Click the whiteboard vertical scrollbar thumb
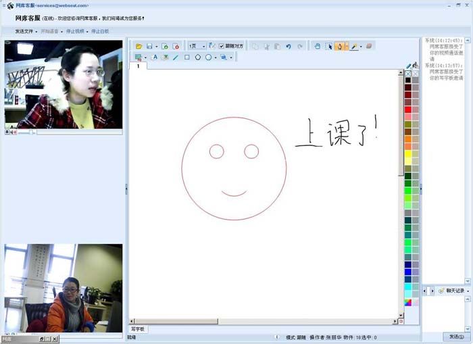Image resolution: width=473 pixels, height=344 pixels. 401,125
